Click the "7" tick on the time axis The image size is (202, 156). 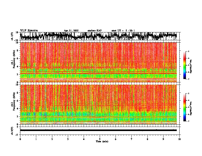132,139
